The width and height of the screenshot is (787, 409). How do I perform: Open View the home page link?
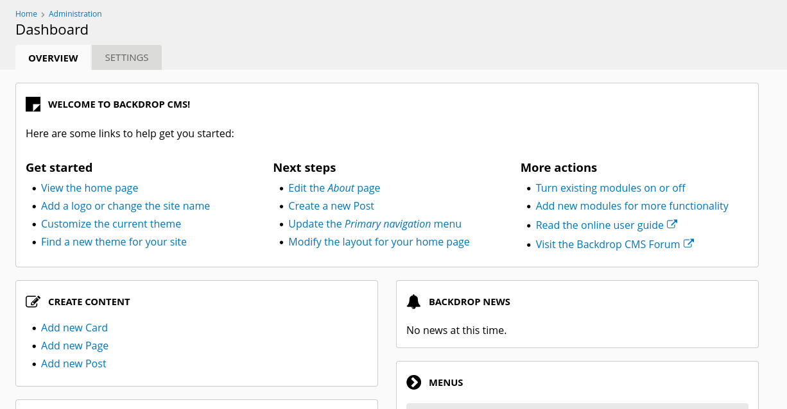point(89,188)
